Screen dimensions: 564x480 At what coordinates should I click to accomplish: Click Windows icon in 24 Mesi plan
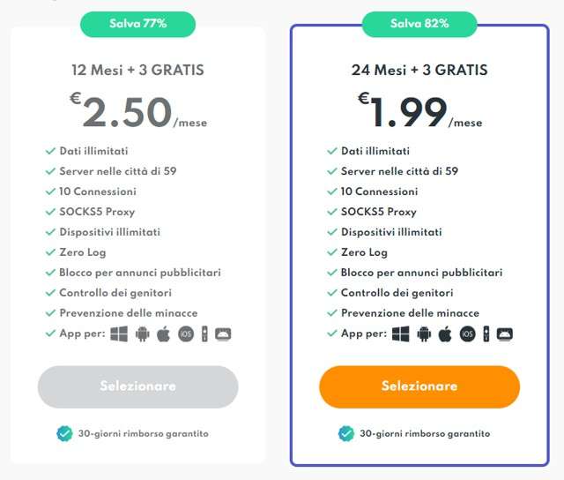[x=401, y=334]
